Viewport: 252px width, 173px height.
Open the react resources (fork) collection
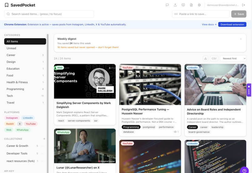click(21, 161)
